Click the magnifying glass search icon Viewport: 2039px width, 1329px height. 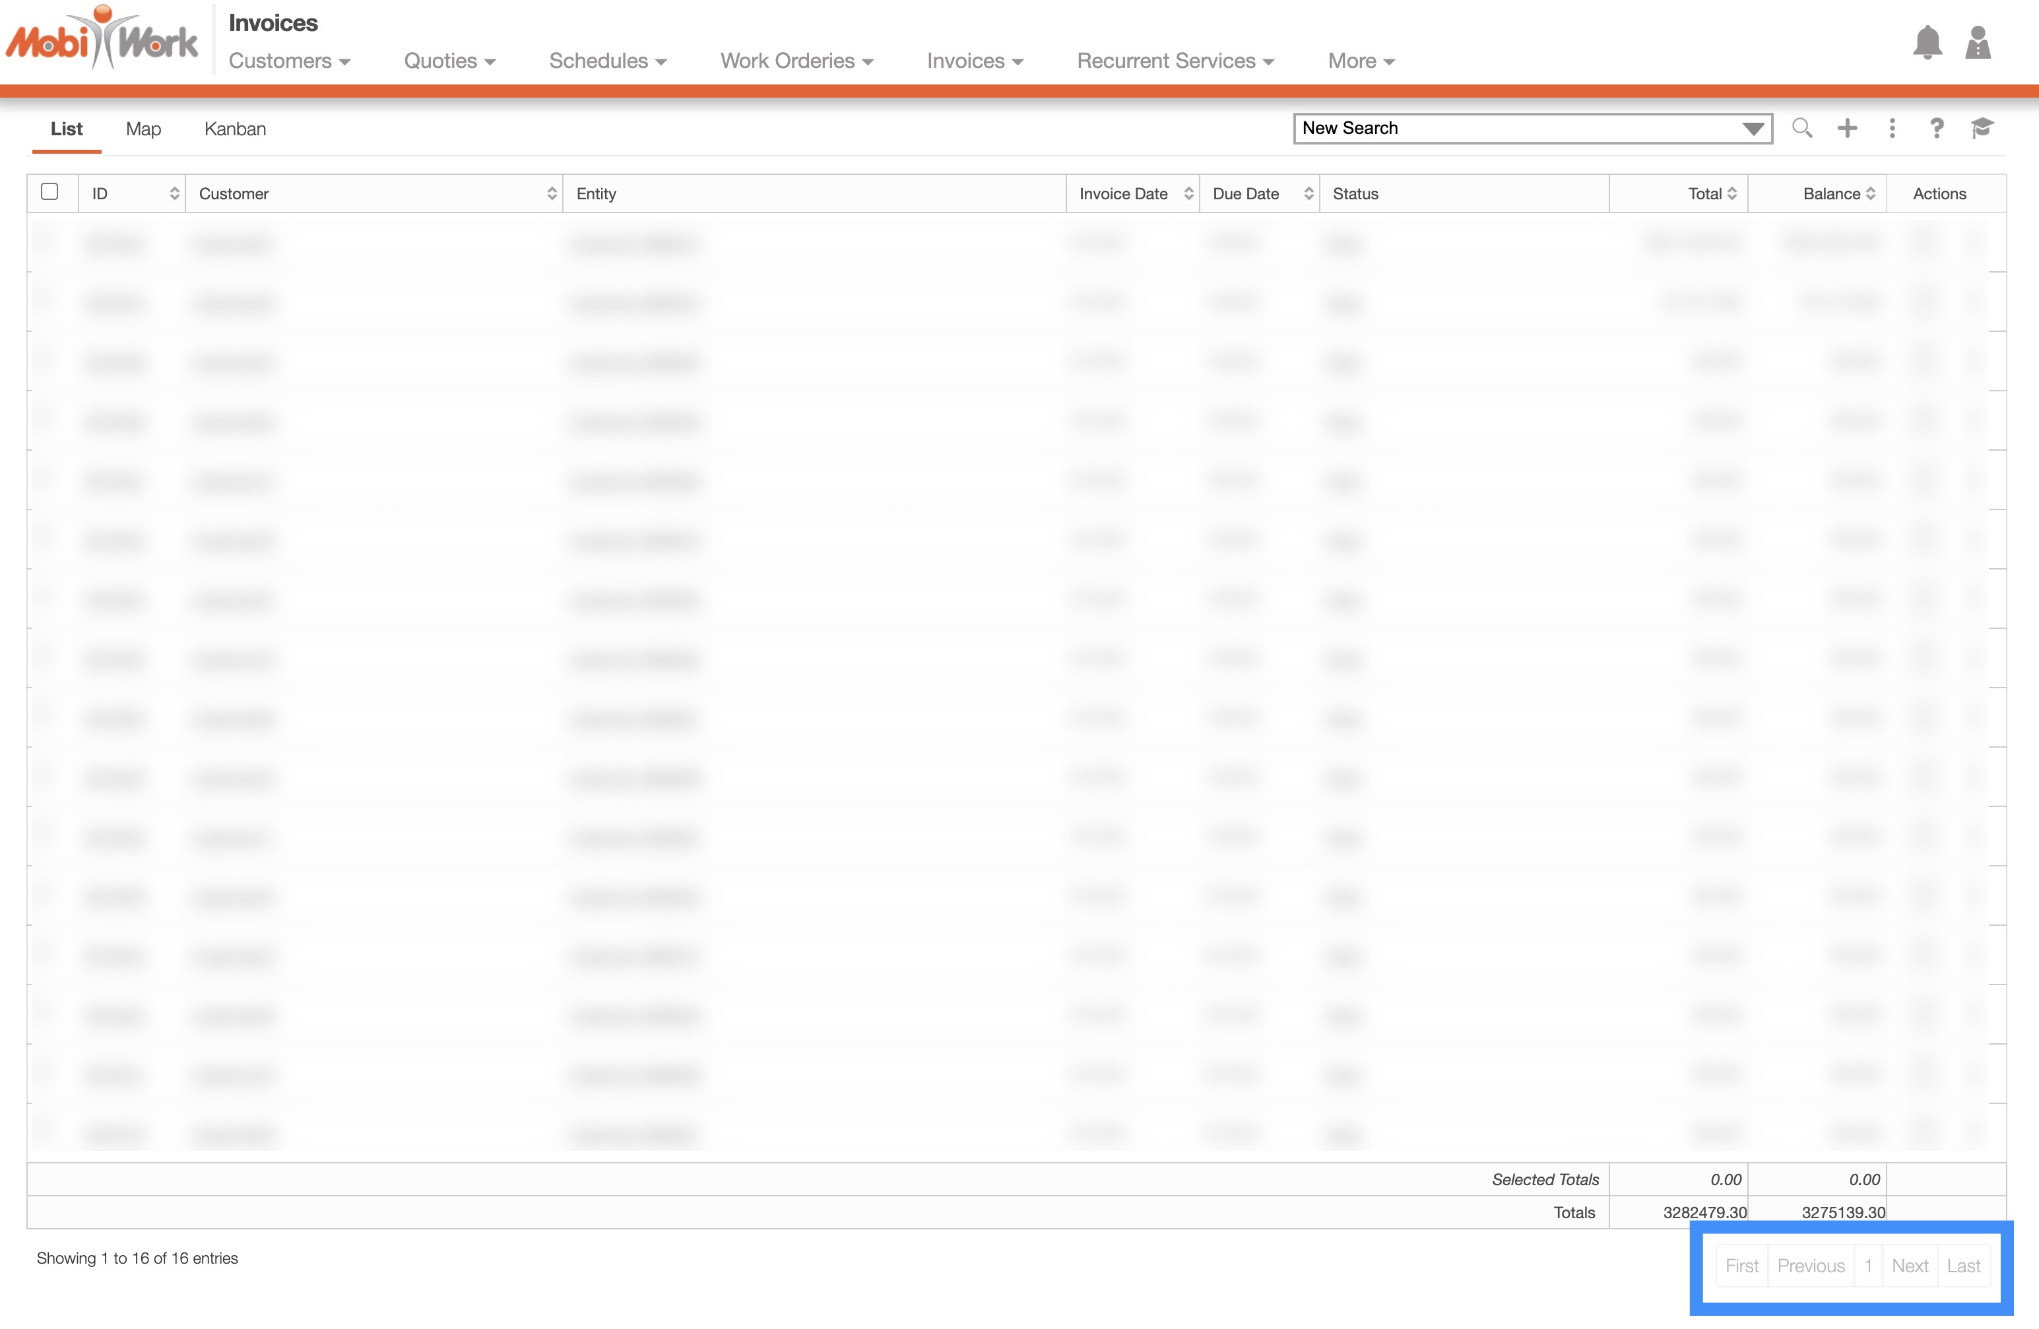point(1801,129)
